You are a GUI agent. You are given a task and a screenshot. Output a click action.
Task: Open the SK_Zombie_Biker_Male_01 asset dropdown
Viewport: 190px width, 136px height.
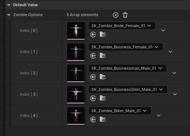pos(120,111)
